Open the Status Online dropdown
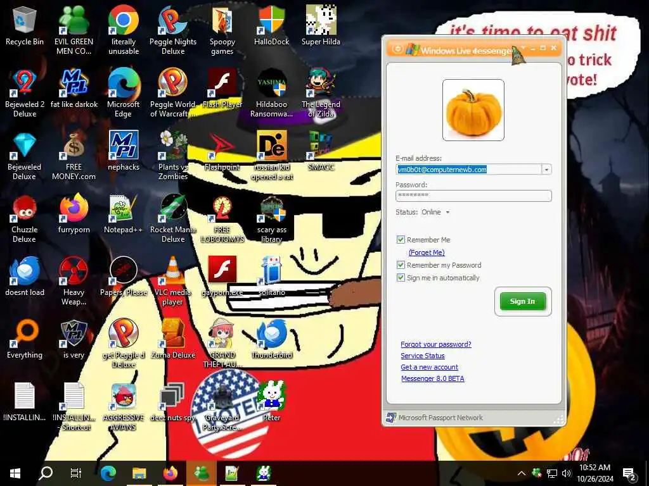Viewport: 649px width, 486px height. point(448,213)
